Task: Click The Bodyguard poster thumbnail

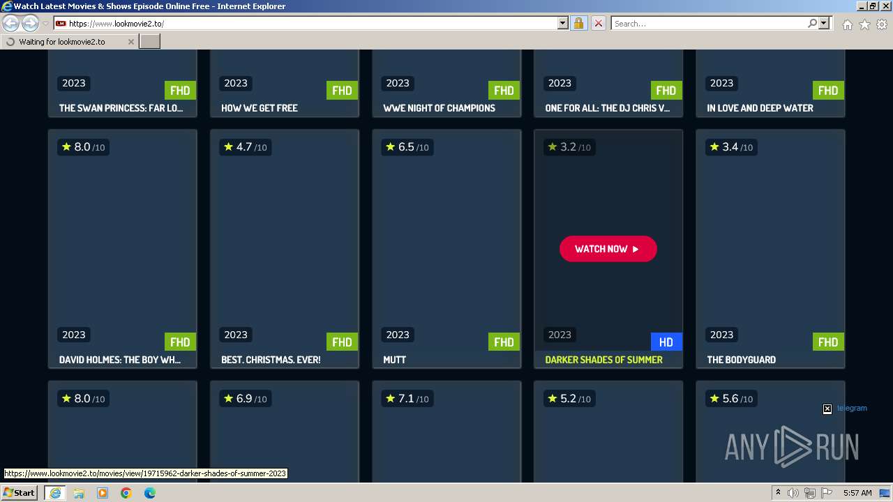Action: pyautogui.click(x=770, y=241)
